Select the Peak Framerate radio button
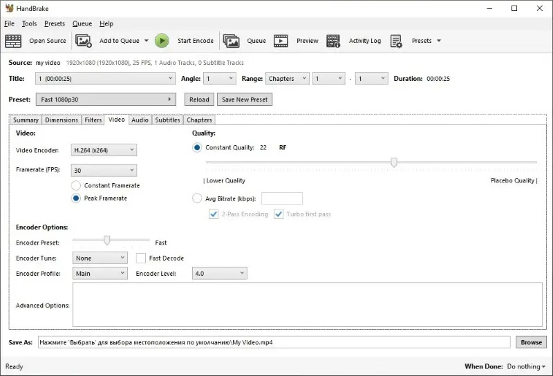The height and width of the screenshot is (376, 553). point(76,198)
